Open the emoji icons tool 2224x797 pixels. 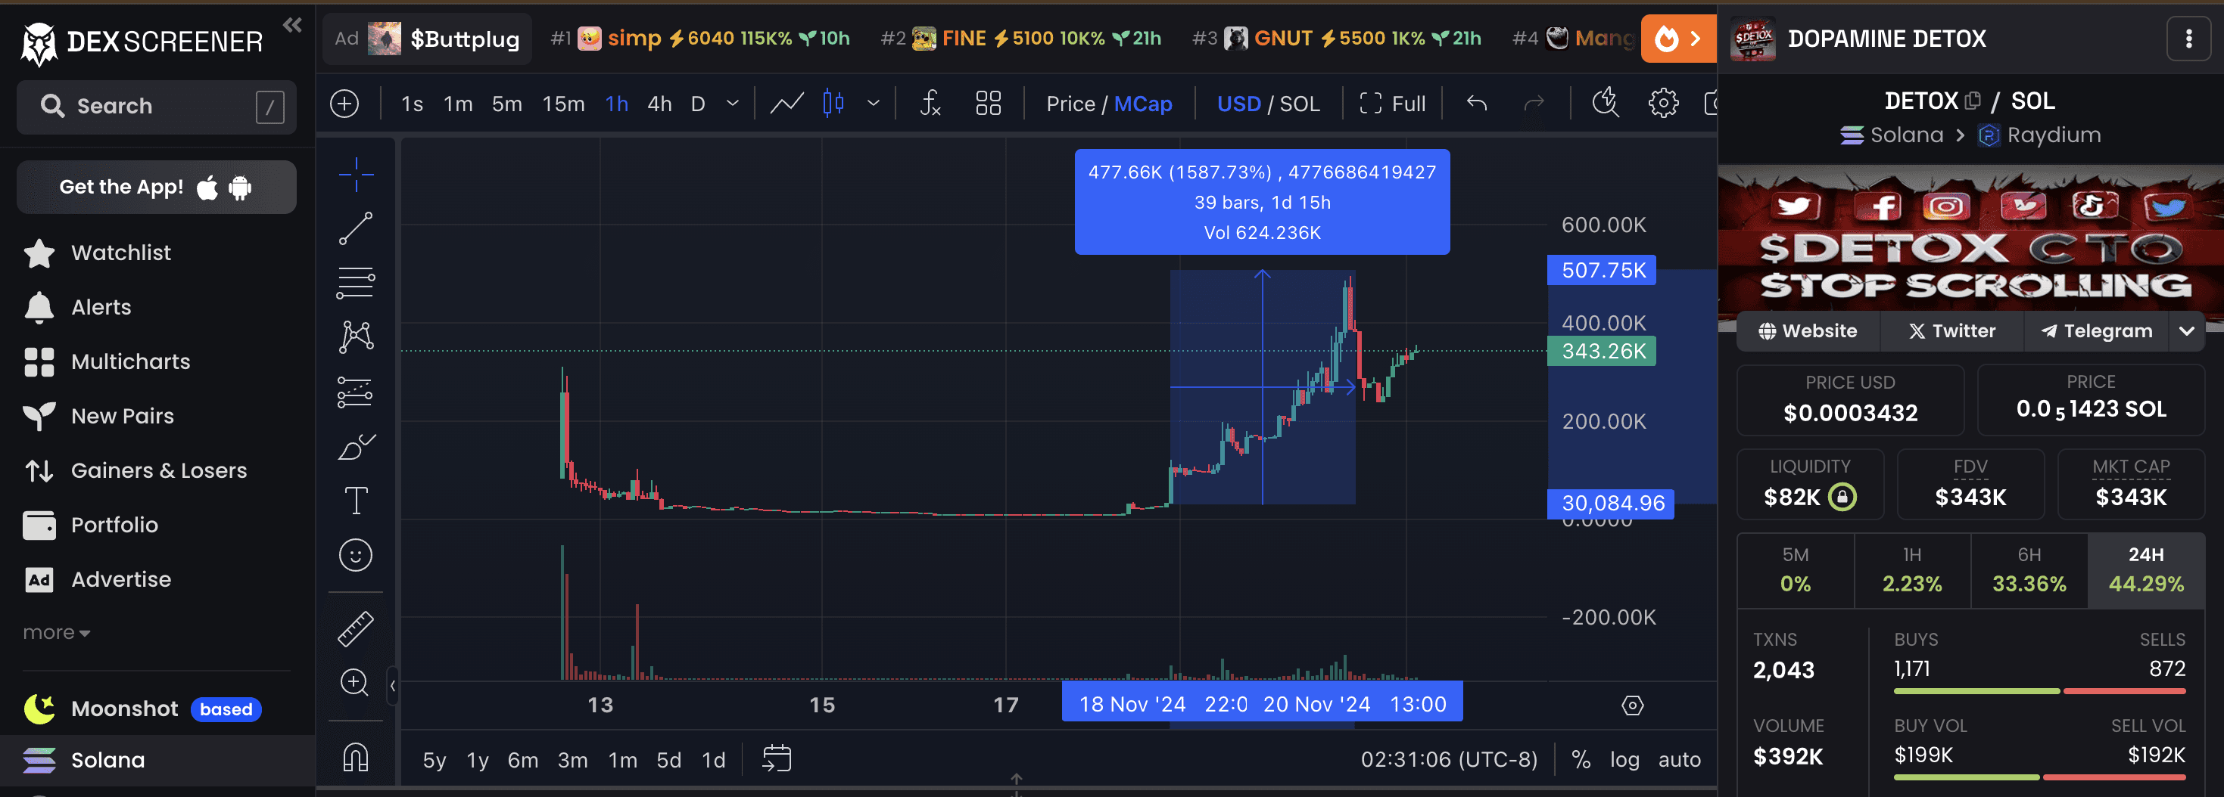click(x=356, y=556)
